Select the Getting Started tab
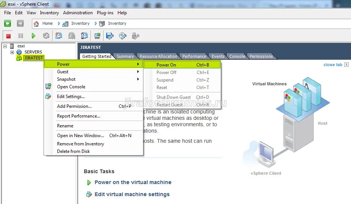 (97, 56)
